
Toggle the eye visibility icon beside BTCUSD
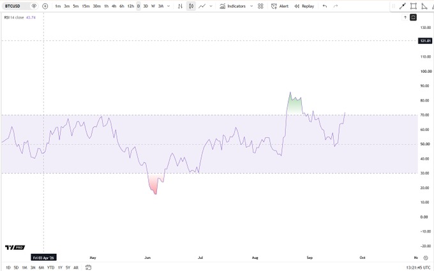click(34, 6)
